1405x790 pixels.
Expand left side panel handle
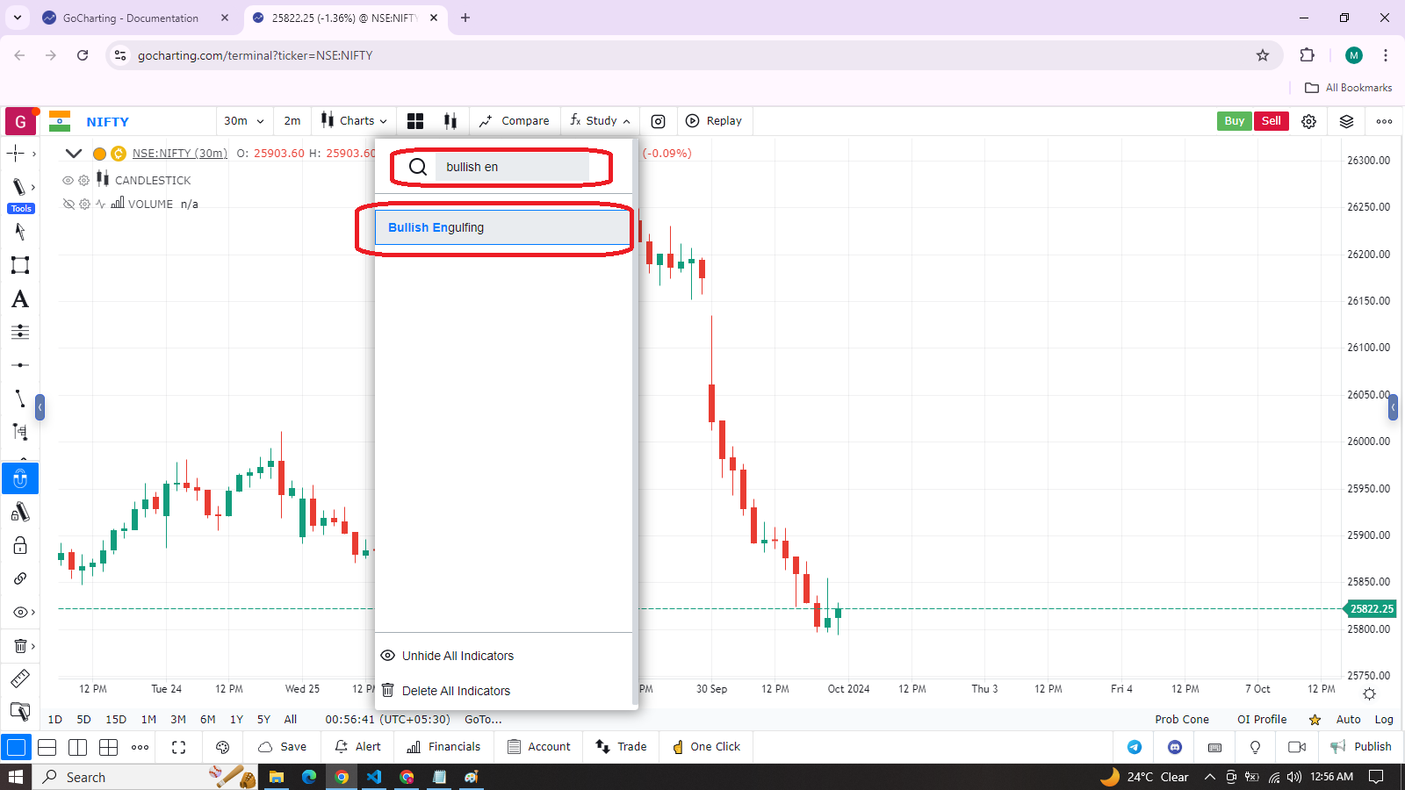click(40, 407)
